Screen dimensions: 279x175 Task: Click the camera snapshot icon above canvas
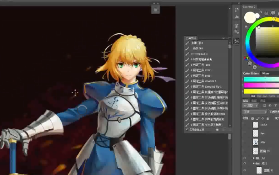[x=155, y=10]
